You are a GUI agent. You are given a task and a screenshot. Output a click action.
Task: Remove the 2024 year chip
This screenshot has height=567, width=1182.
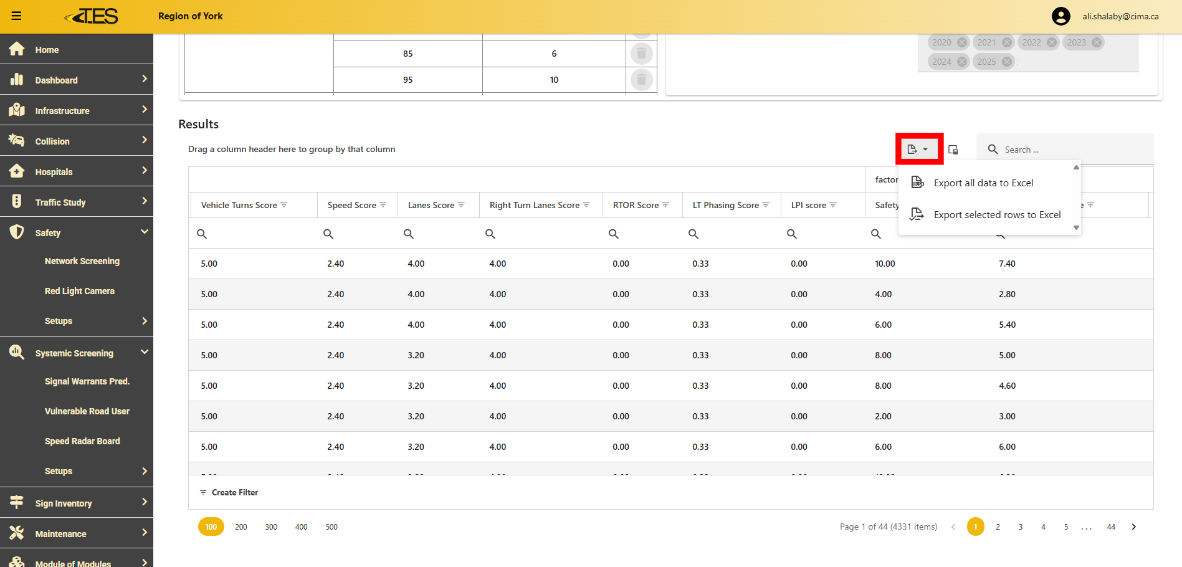962,62
